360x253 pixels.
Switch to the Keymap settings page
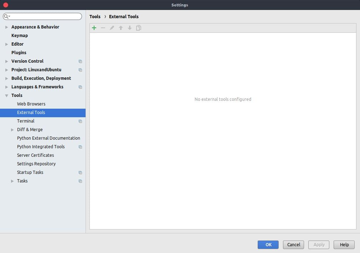click(20, 35)
